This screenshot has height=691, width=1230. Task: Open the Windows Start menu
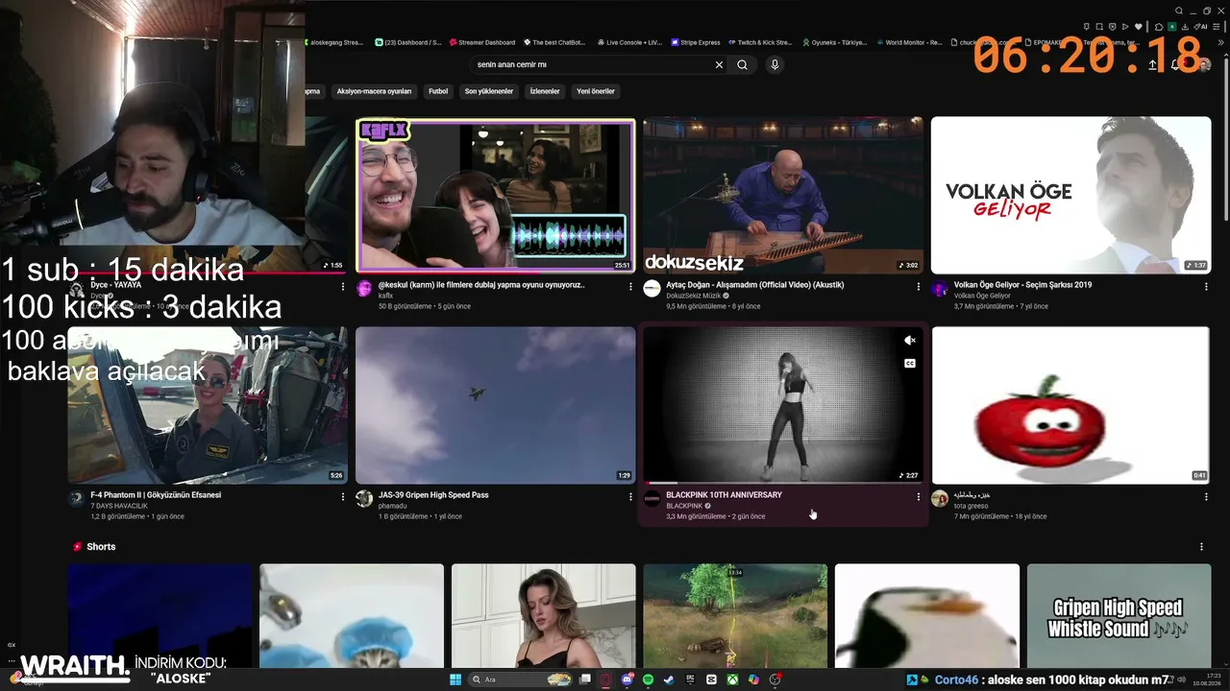click(455, 679)
